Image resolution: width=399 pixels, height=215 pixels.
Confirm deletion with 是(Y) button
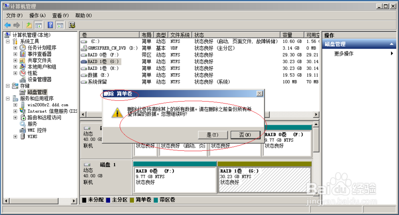(x=213, y=135)
